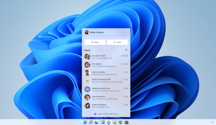Click The Squad group avatar
Viewport: 216px width, 125px height.
pos(87,65)
